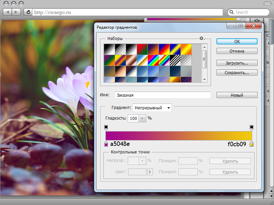Confirm gradient with the ОК button
Image resolution: width=274 pixels, height=205 pixels.
pos(237,41)
